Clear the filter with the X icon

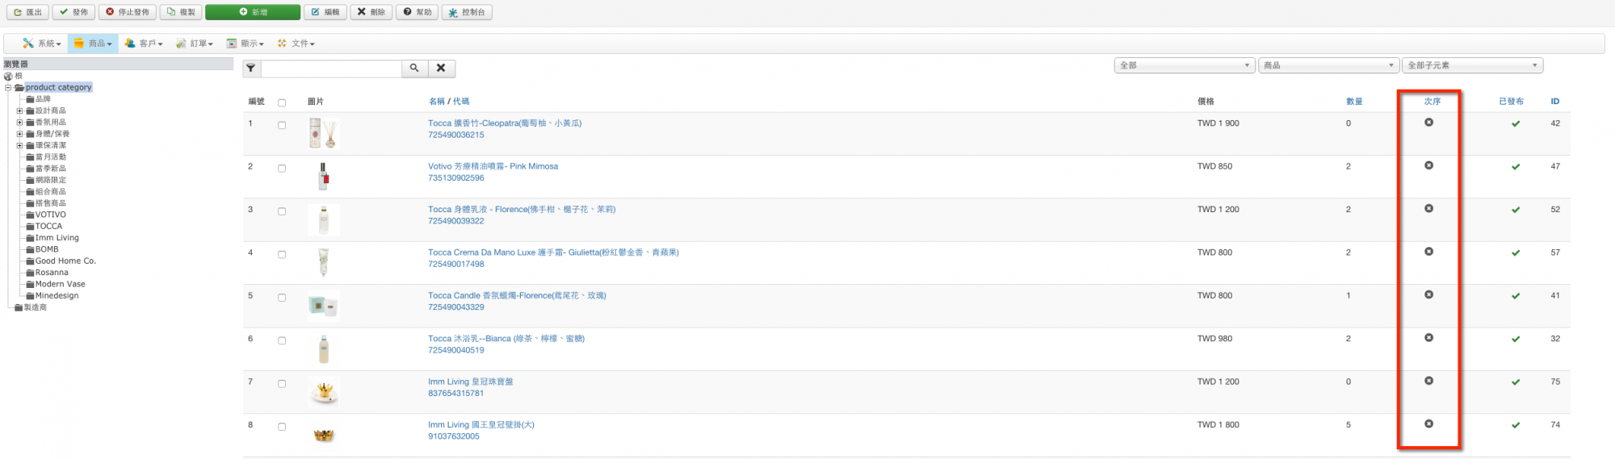click(x=441, y=69)
